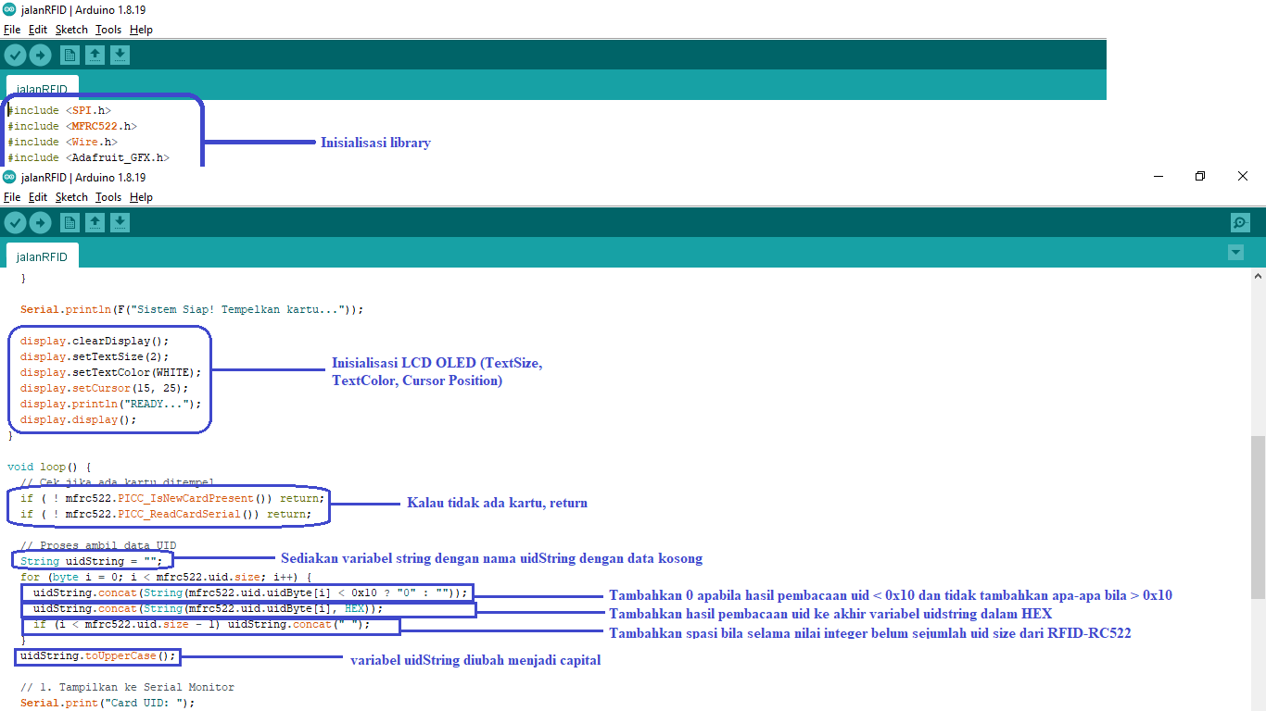The height and width of the screenshot is (711, 1266).
Task: Click Save sketch down-arrow icon, lower toolbar
Action: click(x=120, y=223)
